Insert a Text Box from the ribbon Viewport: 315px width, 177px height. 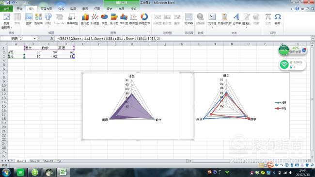pos(212,19)
